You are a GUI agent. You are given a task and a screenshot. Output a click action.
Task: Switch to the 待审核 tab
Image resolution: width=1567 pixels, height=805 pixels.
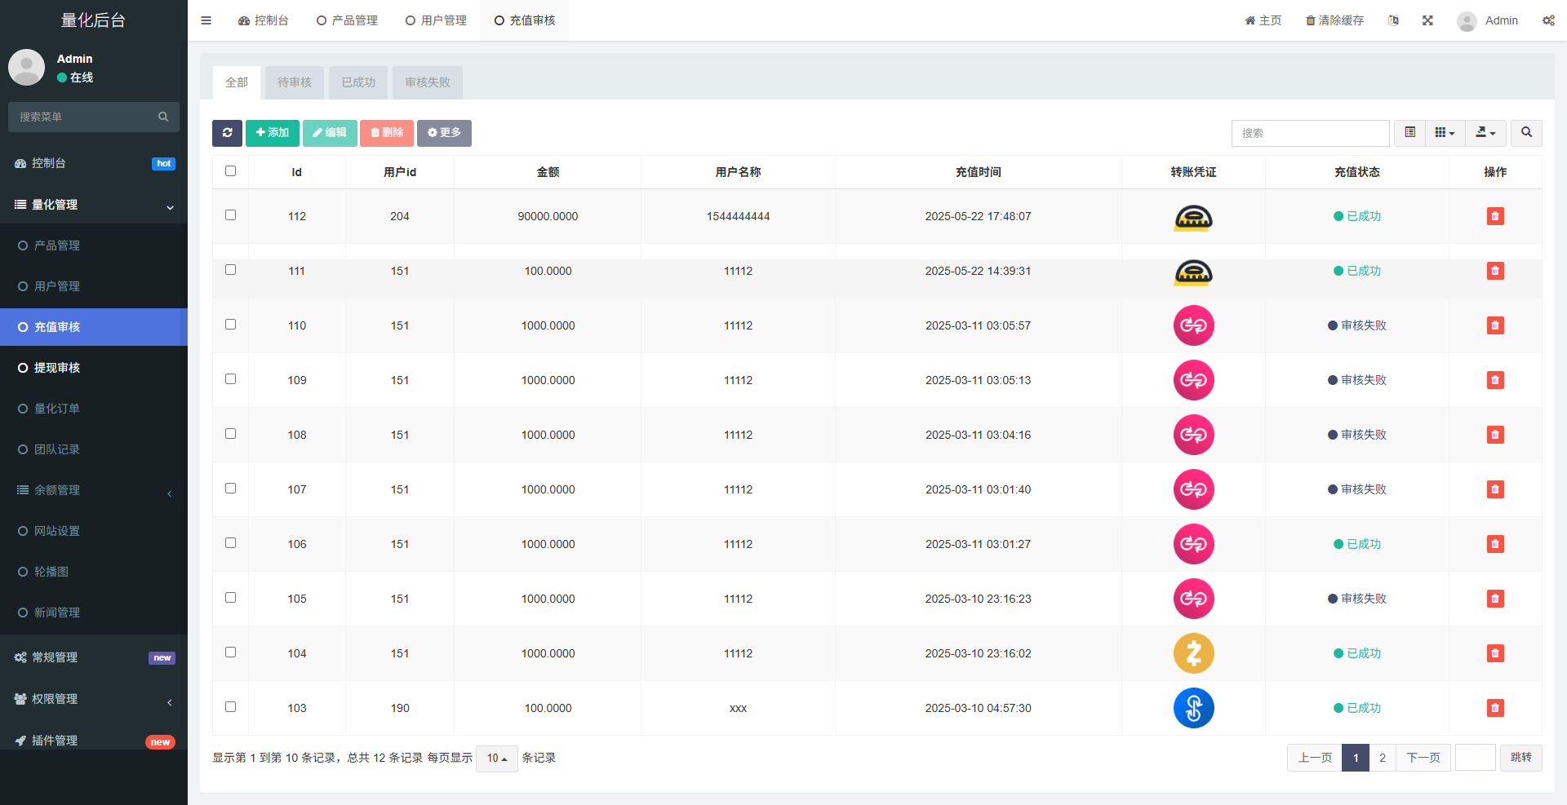294,82
